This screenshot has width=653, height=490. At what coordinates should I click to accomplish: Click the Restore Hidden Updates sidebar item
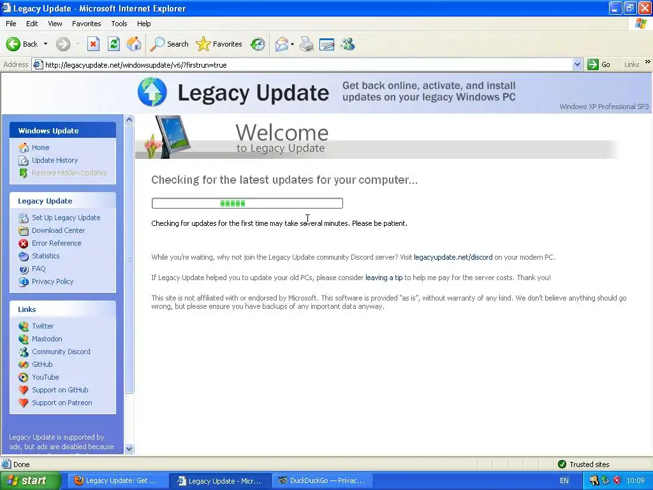point(69,173)
